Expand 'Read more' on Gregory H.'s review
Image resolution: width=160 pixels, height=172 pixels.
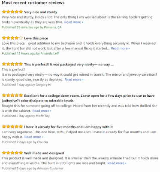(x=74, y=80)
